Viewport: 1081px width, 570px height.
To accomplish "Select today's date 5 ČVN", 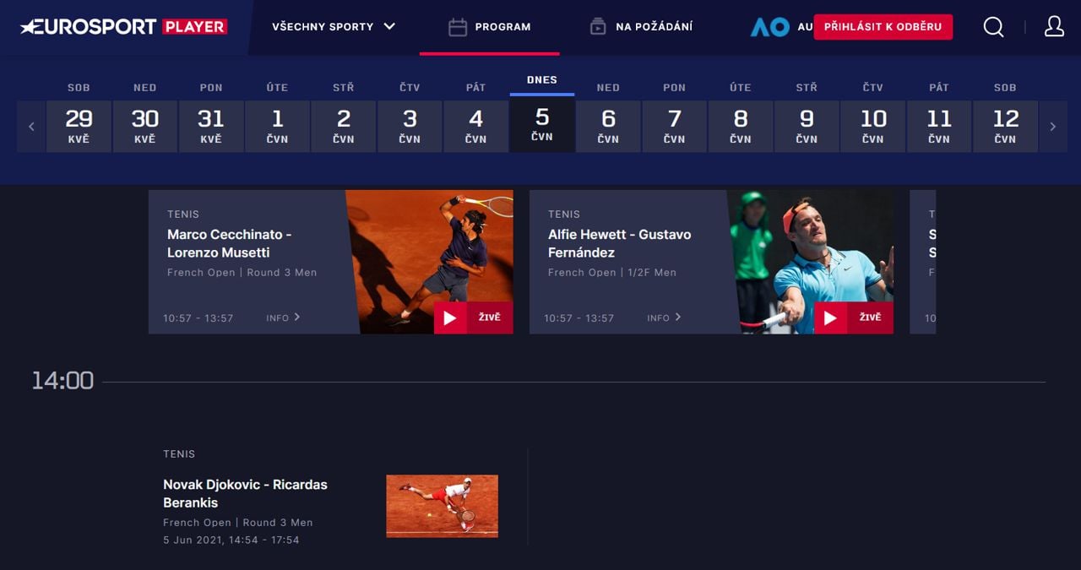I will [542, 123].
